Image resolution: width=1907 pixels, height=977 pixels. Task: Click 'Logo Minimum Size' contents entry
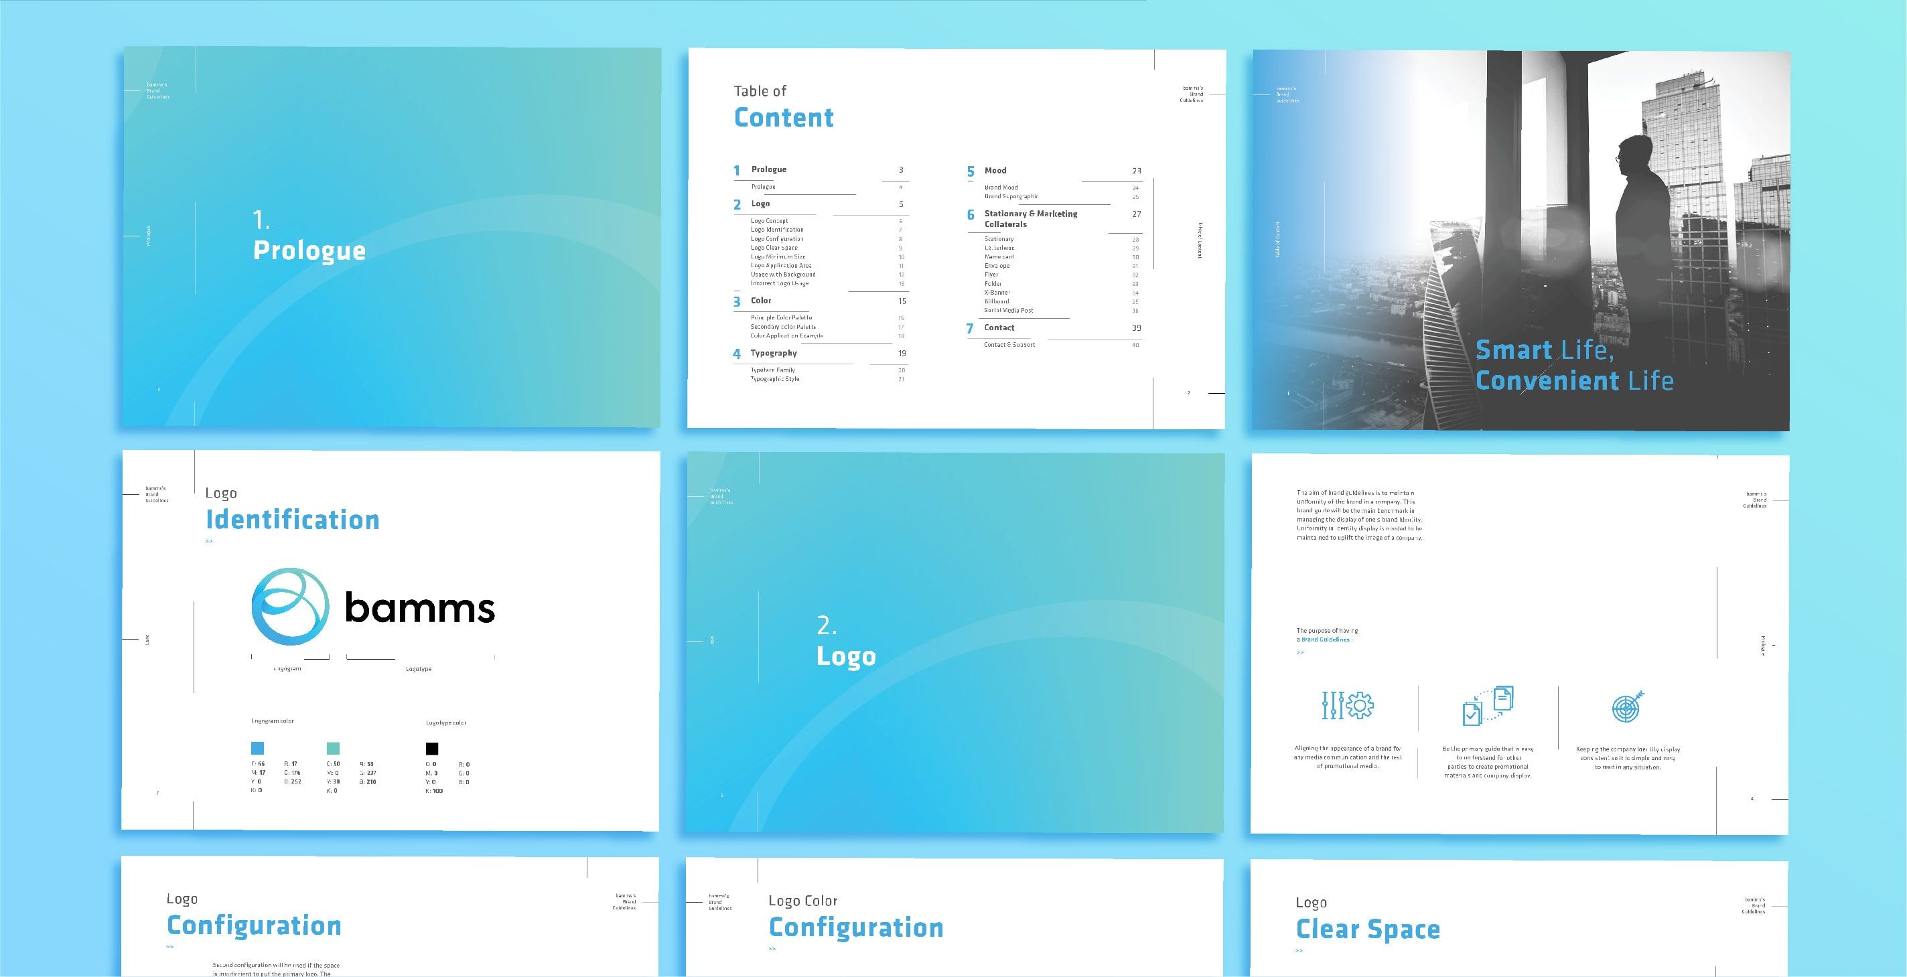point(778,257)
